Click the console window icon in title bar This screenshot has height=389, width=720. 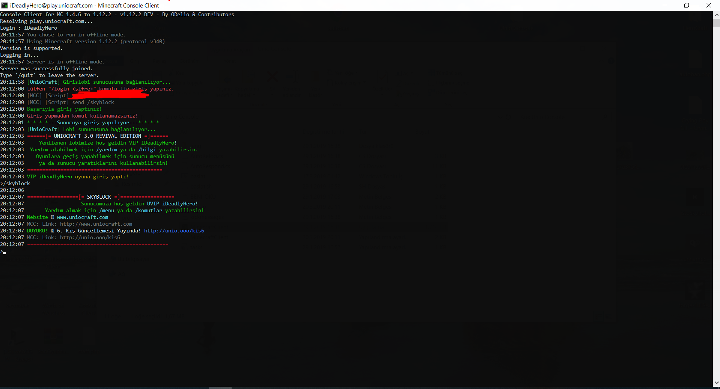[x=5, y=5]
